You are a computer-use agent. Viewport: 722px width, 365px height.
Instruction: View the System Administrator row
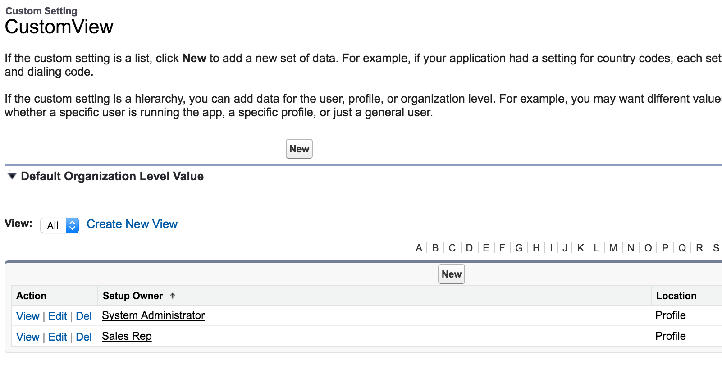click(28, 316)
